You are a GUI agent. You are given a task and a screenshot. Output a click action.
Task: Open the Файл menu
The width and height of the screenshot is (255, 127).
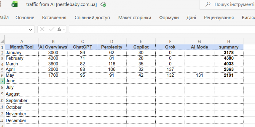click(x=4, y=17)
